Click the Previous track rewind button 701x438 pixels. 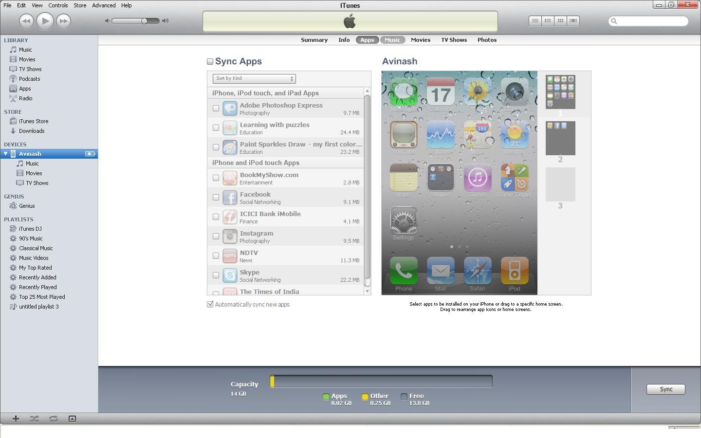pyautogui.click(x=26, y=21)
